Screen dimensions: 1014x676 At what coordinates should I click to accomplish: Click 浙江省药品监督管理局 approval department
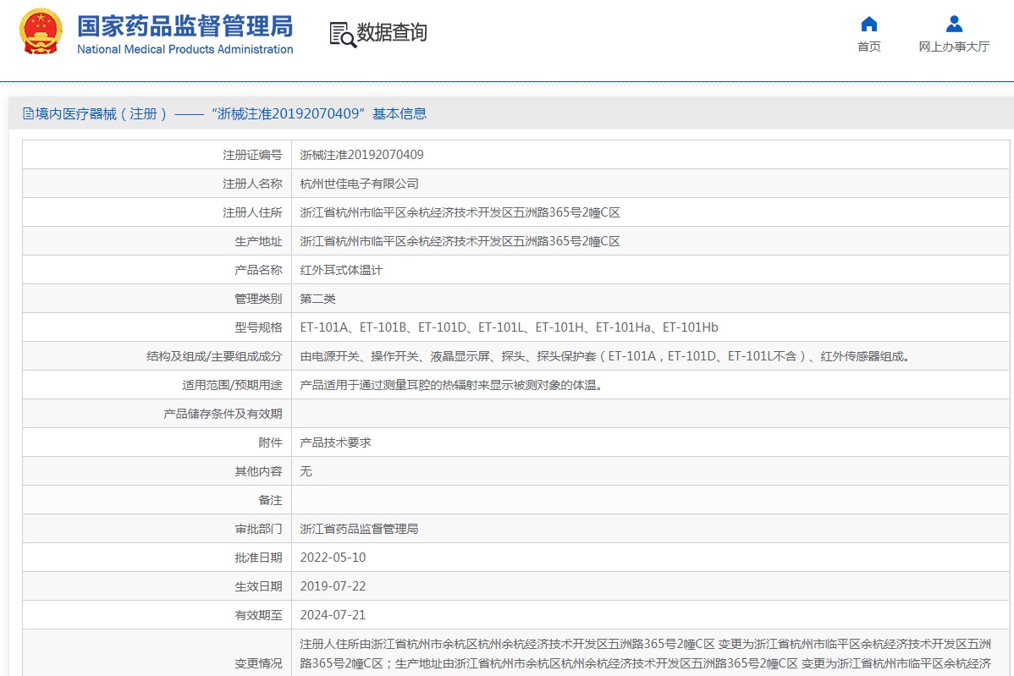359,529
